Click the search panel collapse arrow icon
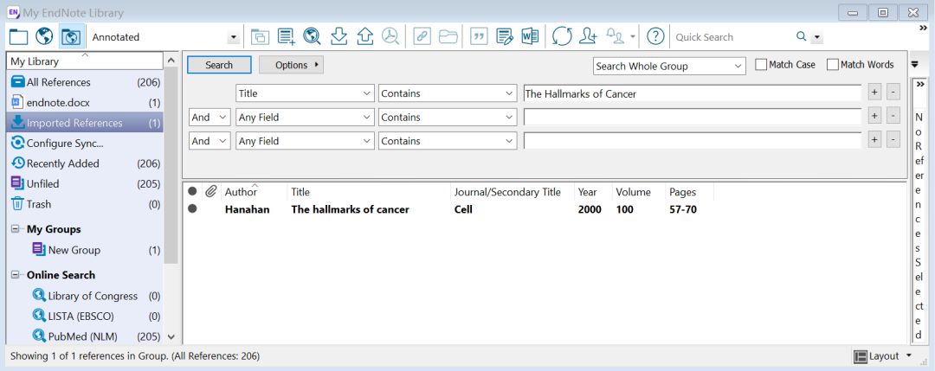This screenshot has width=935, height=371. (915, 64)
